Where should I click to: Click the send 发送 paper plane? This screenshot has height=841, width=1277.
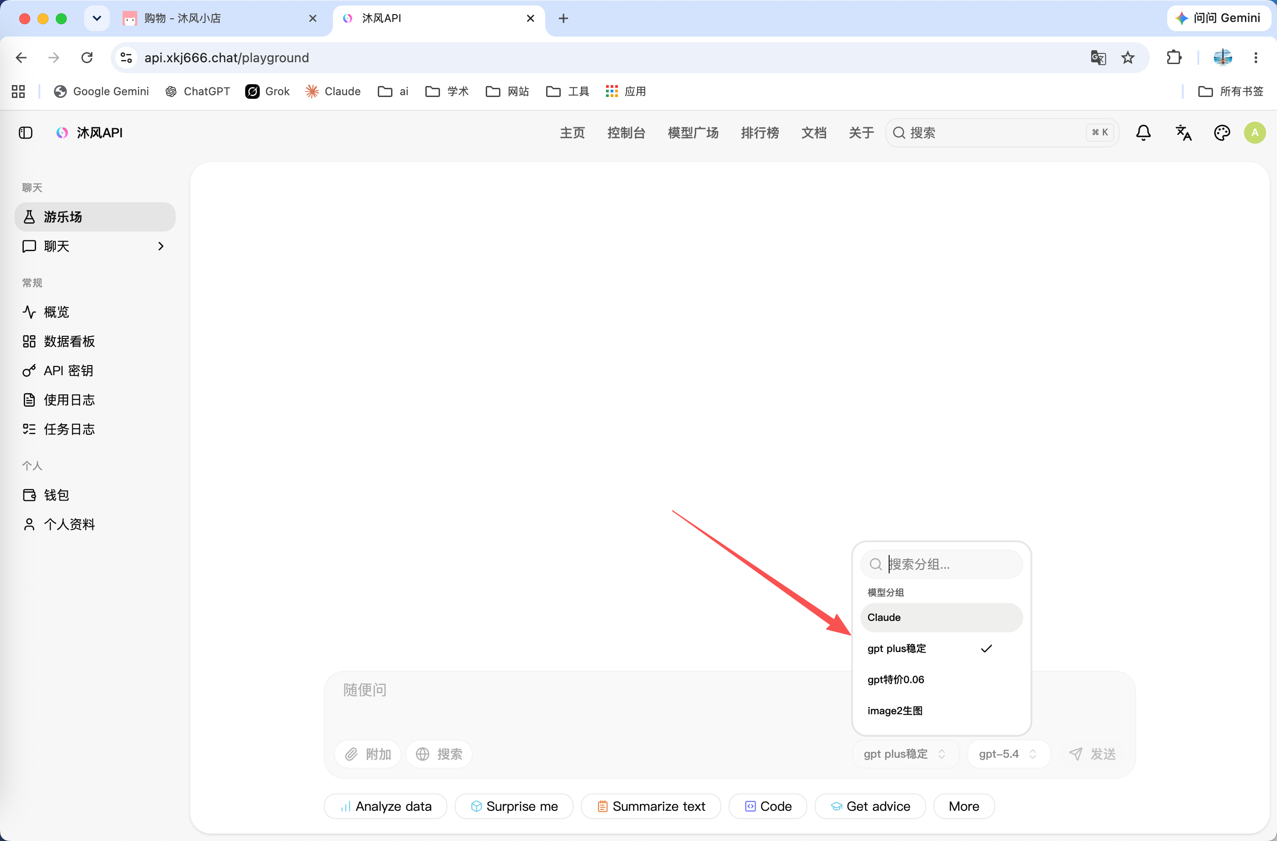point(1092,754)
